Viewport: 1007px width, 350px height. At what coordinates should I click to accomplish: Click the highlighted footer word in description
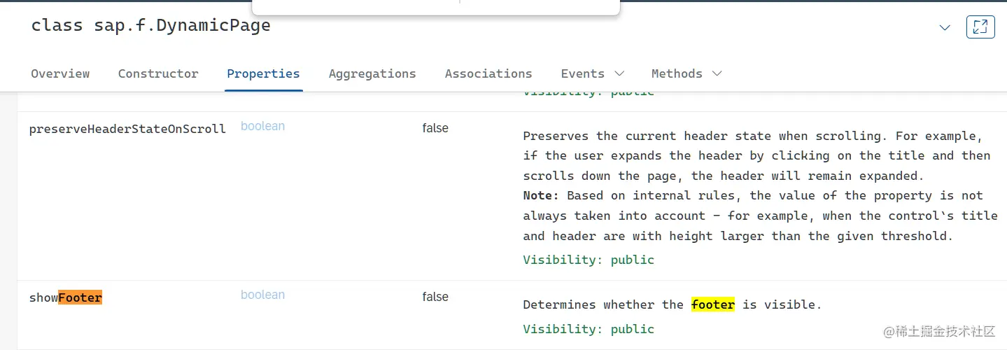[x=713, y=304]
